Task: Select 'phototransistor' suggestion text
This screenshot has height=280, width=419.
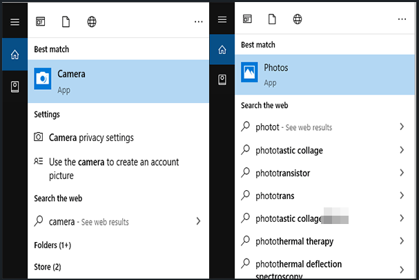Action: pyautogui.click(x=283, y=174)
